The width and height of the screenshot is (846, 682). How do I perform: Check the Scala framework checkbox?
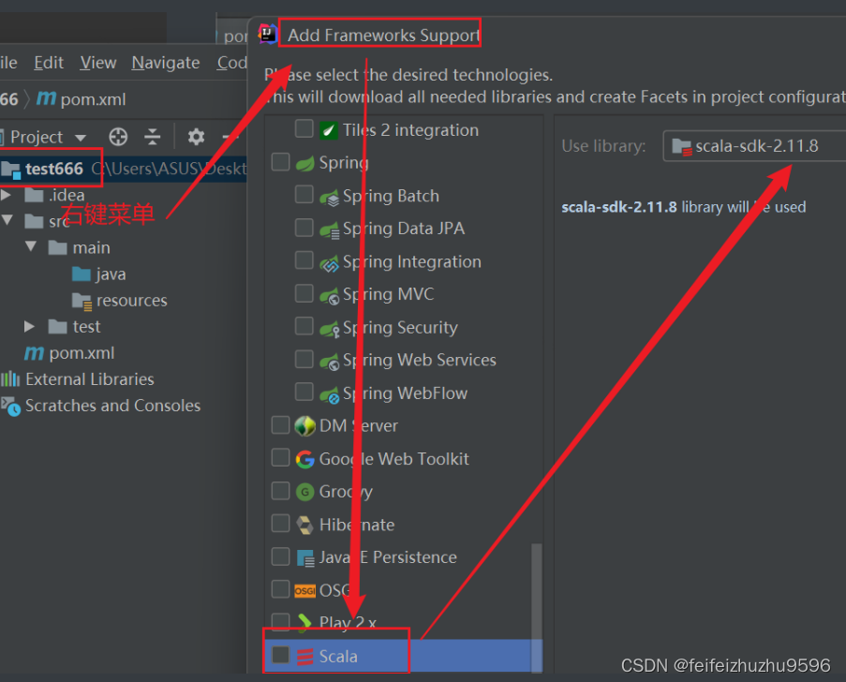[x=280, y=655]
